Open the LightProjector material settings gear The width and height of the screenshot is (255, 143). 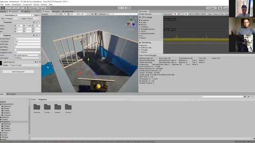point(40,62)
